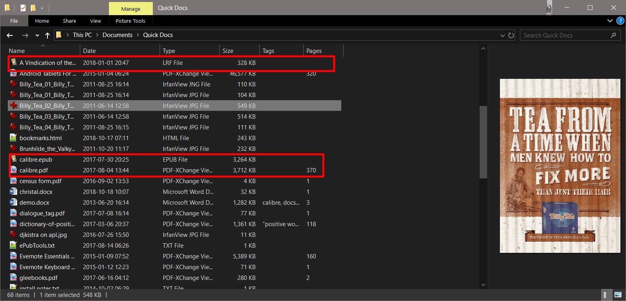This screenshot has height=301, width=626.
Task: Click the scroll down arrow of the file list
Action: tap(483, 285)
